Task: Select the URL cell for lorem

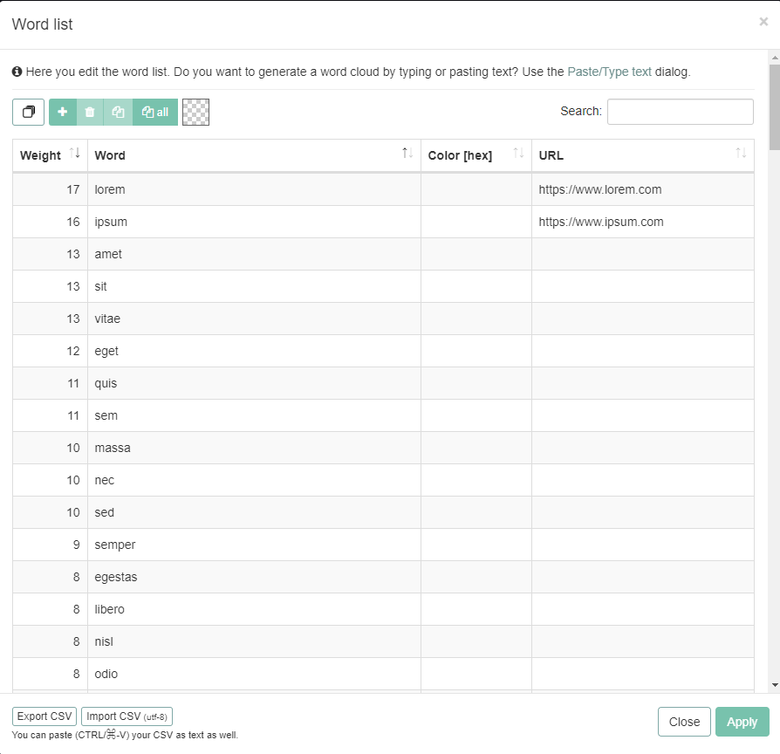Action: (642, 189)
